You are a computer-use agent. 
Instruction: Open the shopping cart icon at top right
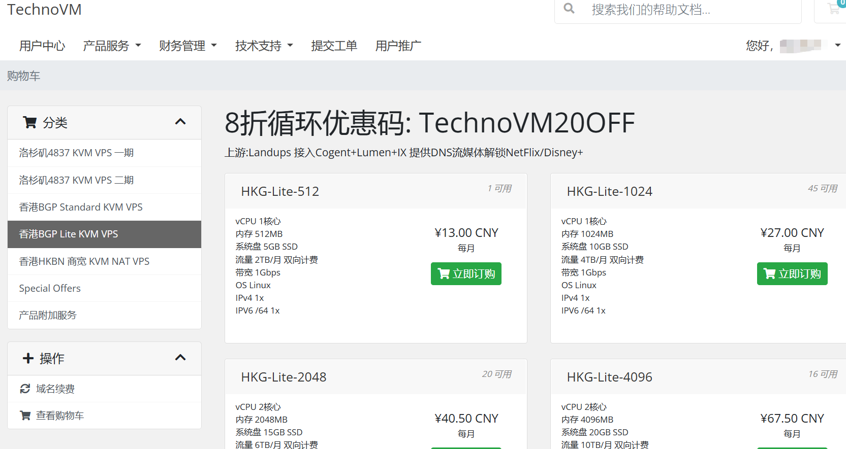[833, 9]
